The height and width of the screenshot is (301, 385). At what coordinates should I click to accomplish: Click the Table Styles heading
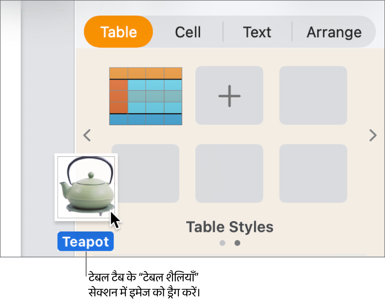[x=229, y=227]
